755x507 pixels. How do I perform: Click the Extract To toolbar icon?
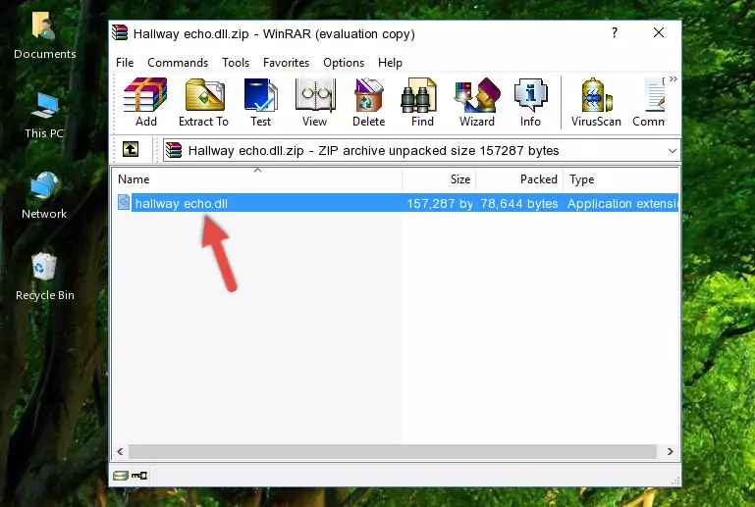point(203,102)
